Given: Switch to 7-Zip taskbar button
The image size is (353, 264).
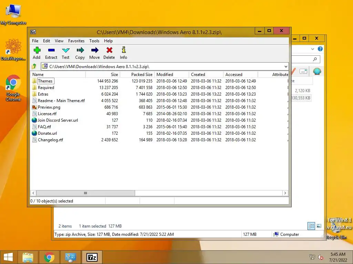Looking at the screenshot, I should click(x=92, y=257).
